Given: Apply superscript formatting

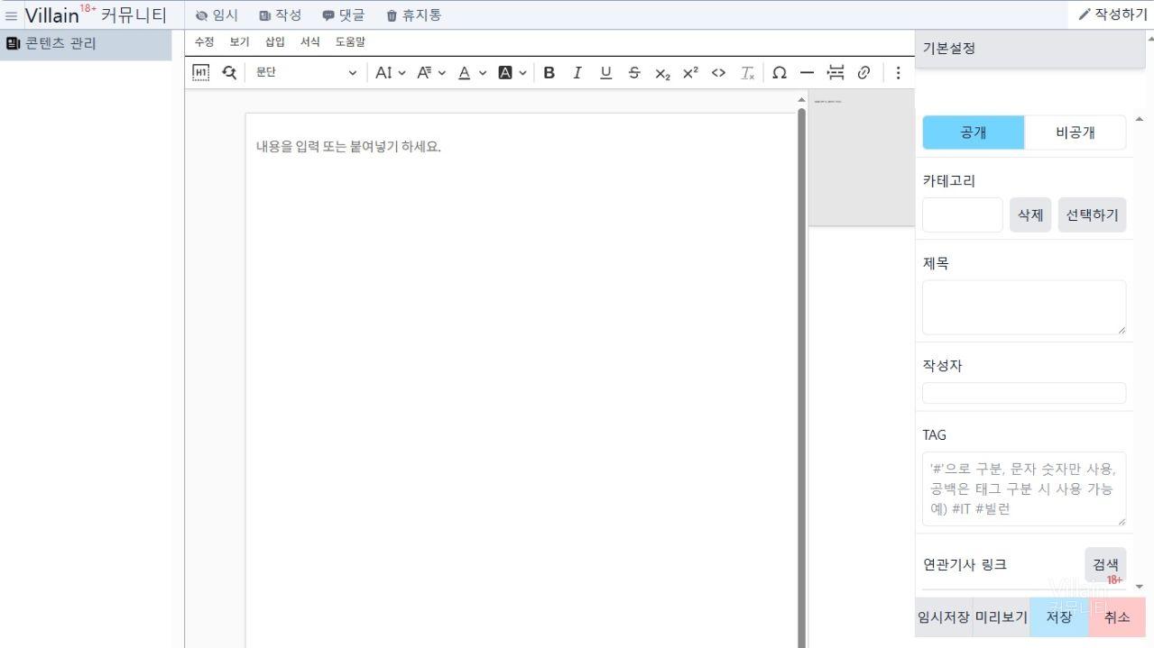Looking at the screenshot, I should pyautogui.click(x=690, y=73).
